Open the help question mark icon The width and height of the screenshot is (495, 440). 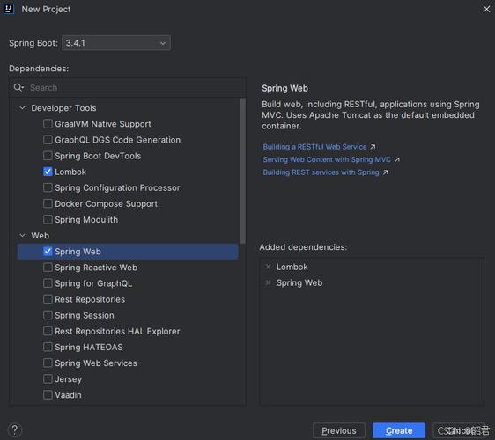(x=14, y=429)
